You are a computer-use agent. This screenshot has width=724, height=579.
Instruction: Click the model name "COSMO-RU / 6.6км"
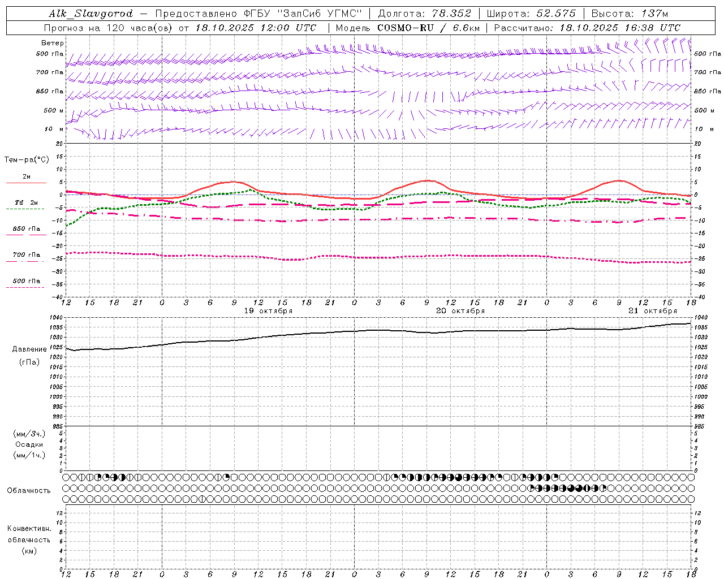(x=428, y=28)
